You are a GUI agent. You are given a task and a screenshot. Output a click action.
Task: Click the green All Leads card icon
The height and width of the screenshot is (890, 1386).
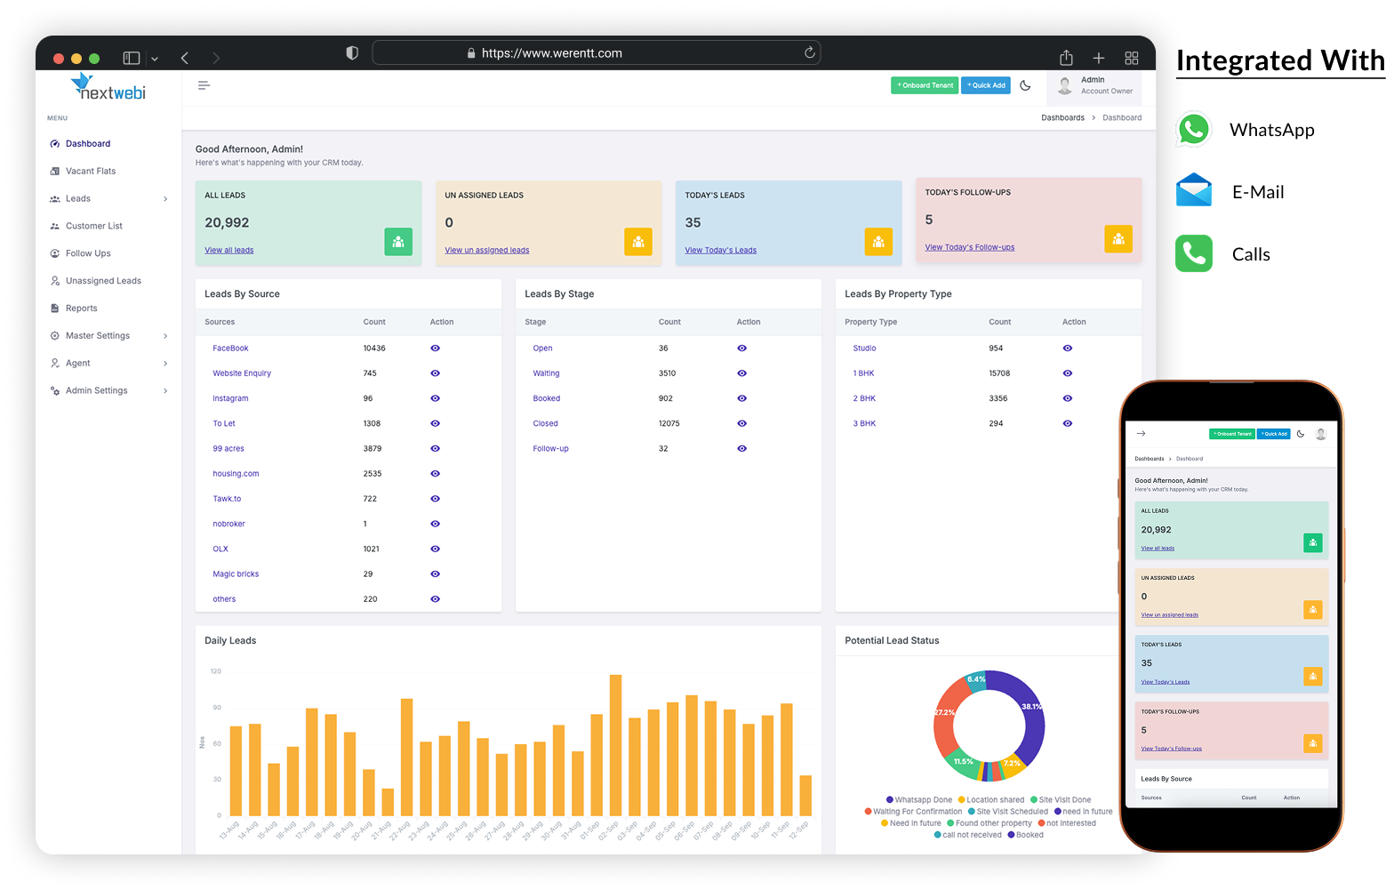click(x=398, y=242)
